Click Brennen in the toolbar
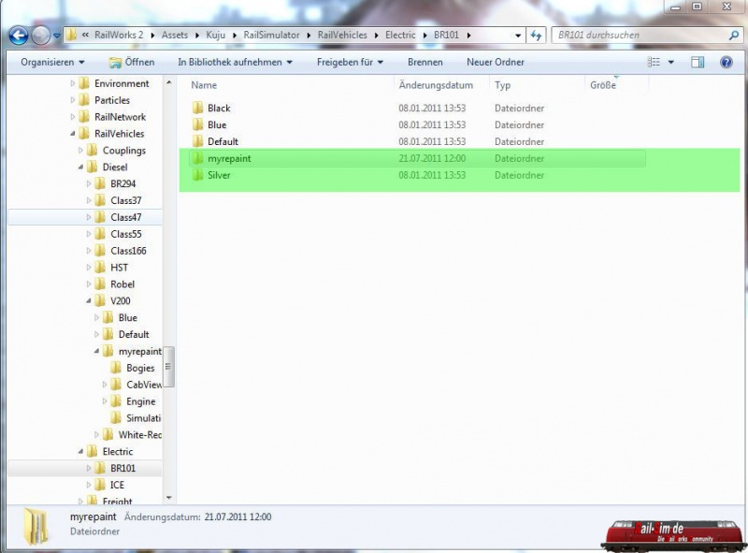Image resolution: width=748 pixels, height=553 pixels. click(425, 62)
